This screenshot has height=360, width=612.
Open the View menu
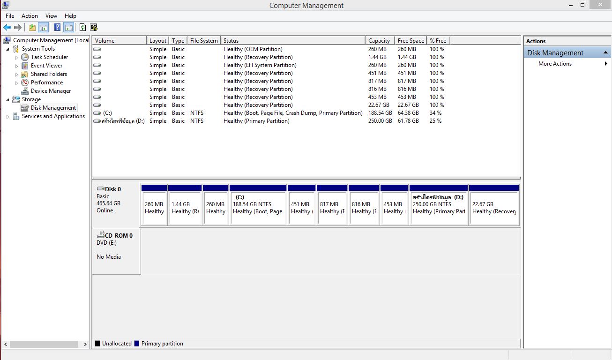[x=52, y=16]
